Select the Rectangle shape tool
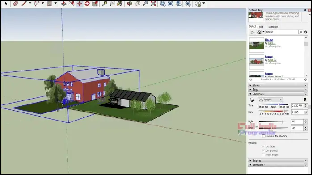This screenshot has width=312, height=175. [x=49, y=4]
